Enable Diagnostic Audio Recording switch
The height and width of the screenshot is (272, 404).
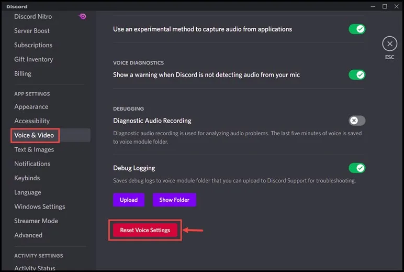pos(357,121)
